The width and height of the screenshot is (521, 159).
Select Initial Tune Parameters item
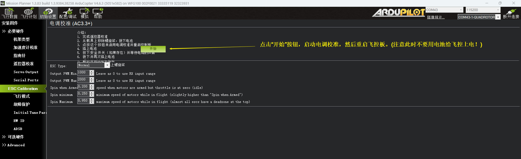30,113
